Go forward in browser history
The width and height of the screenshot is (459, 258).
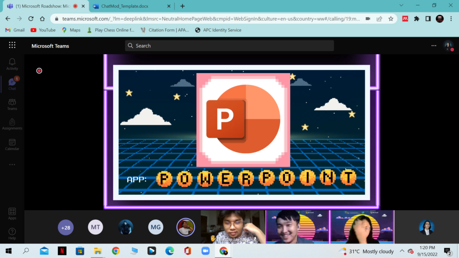coord(19,19)
